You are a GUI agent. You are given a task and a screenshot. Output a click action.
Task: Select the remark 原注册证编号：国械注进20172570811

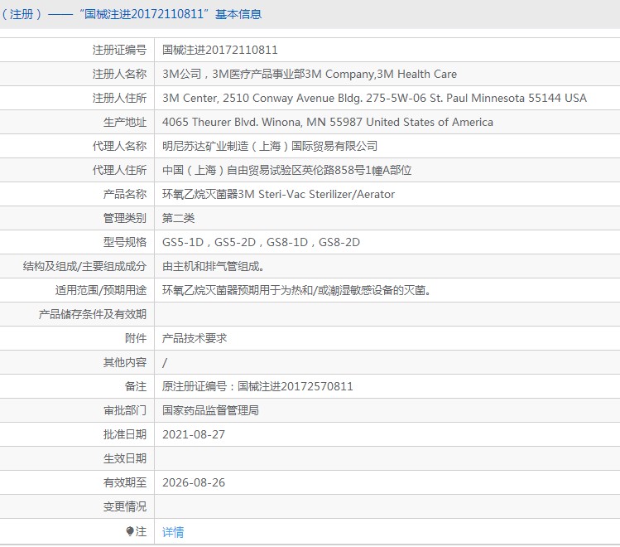(257, 386)
